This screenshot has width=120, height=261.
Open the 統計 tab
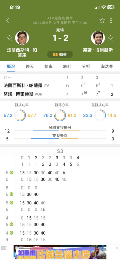coord(67,67)
